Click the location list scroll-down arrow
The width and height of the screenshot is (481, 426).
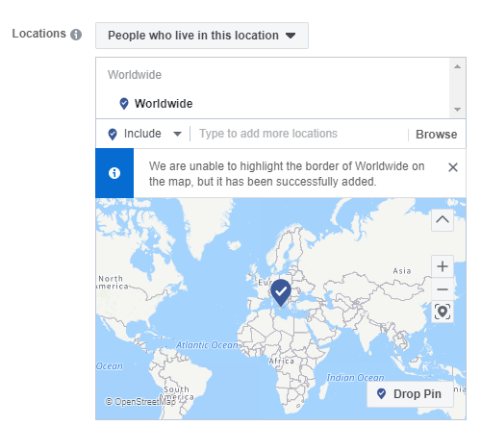coord(458,110)
